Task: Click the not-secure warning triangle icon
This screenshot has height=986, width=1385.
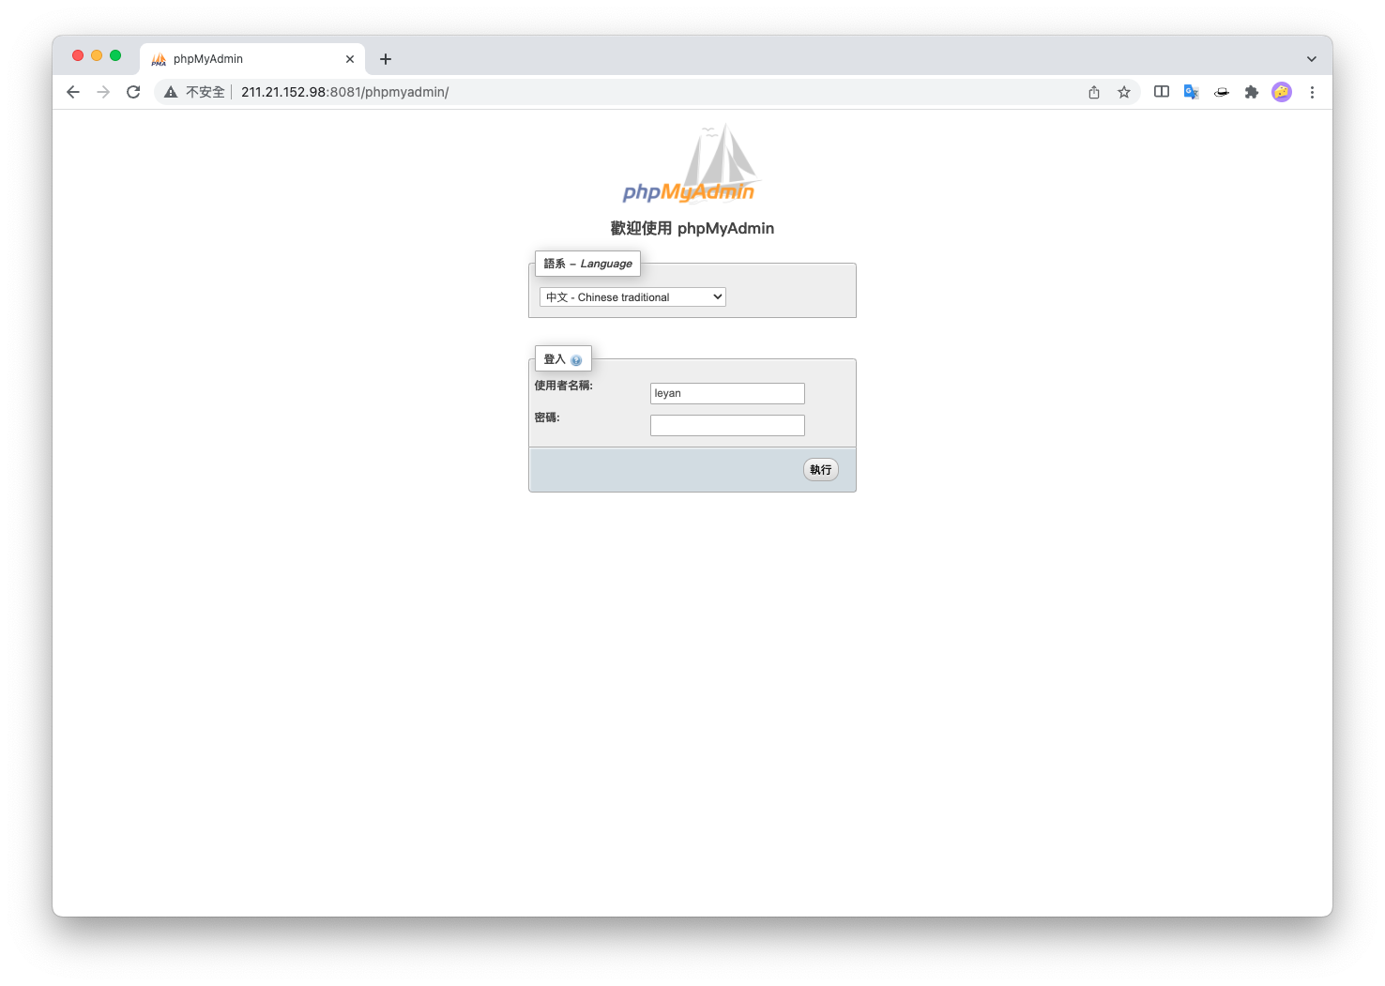Action: pyautogui.click(x=171, y=92)
